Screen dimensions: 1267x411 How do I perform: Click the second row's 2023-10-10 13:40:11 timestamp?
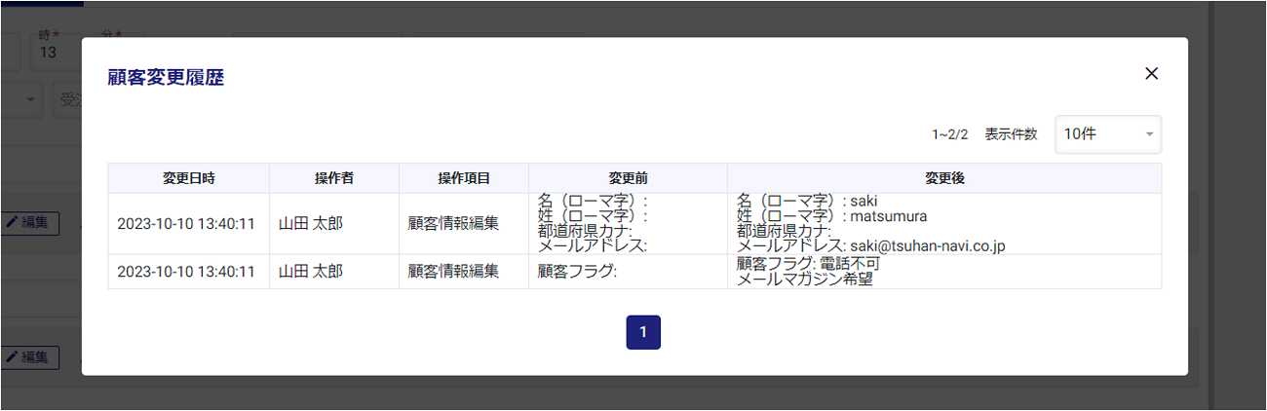(x=186, y=272)
